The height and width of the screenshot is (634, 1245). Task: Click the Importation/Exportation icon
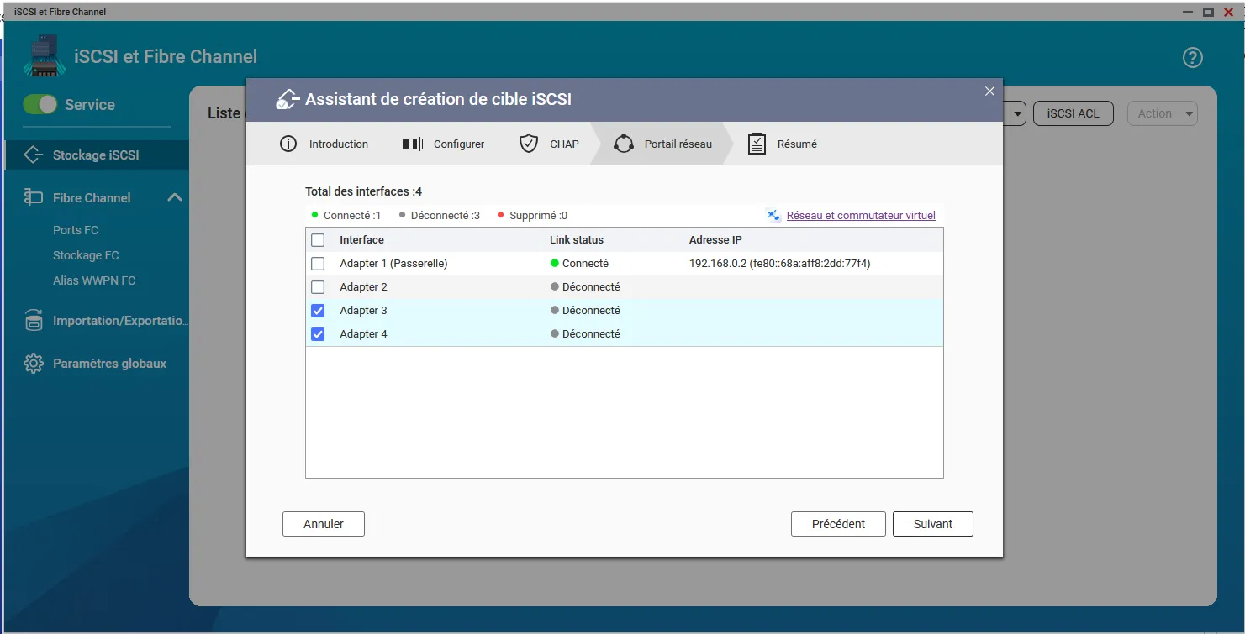34,321
